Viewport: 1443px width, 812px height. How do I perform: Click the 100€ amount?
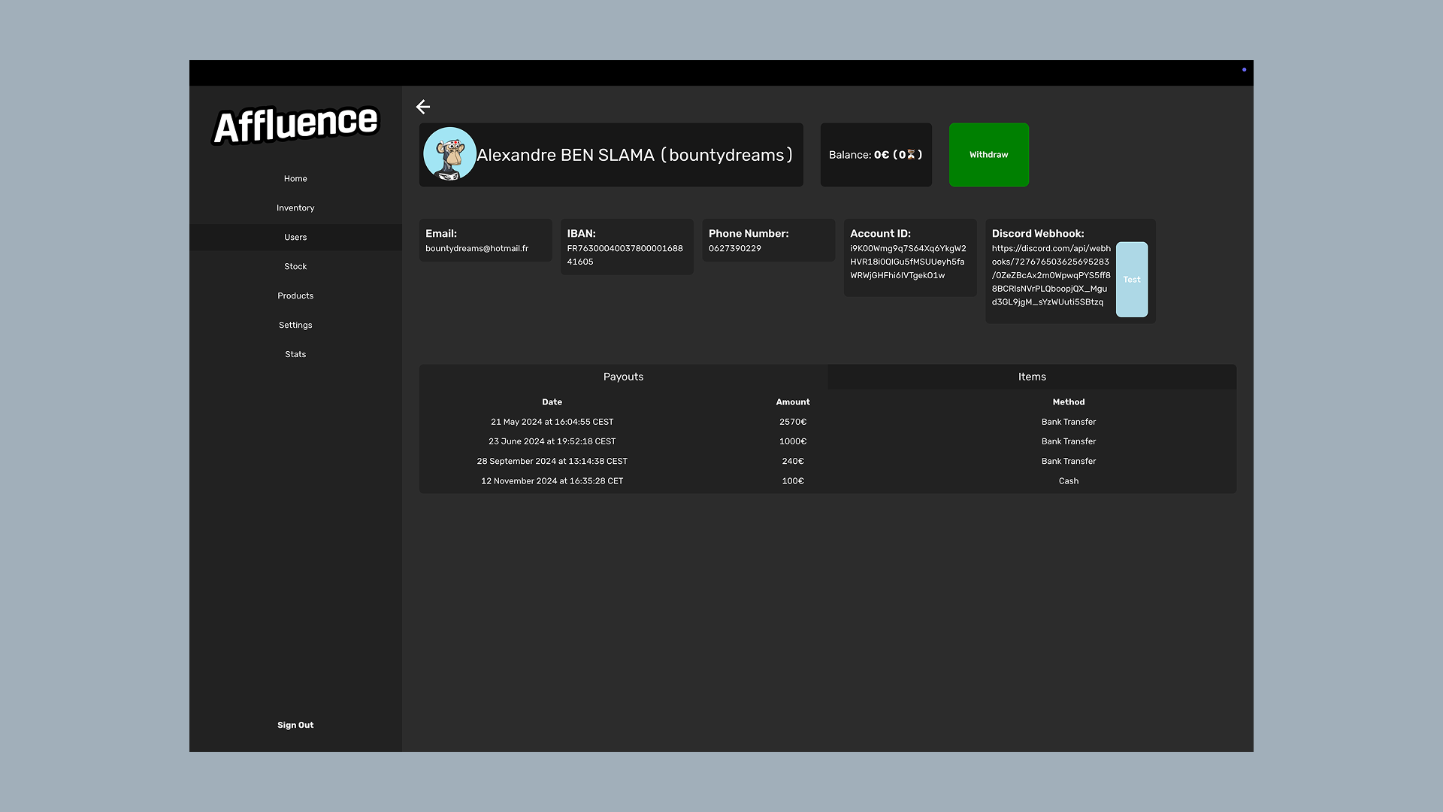[x=793, y=481]
